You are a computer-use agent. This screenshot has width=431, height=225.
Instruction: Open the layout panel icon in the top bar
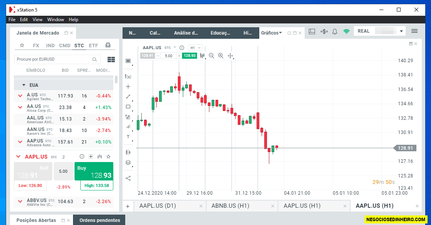[312, 31]
